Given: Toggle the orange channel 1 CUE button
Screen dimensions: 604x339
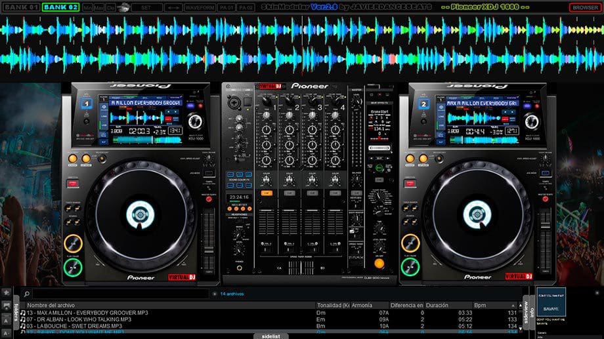Looking at the screenshot, I should (267, 193).
